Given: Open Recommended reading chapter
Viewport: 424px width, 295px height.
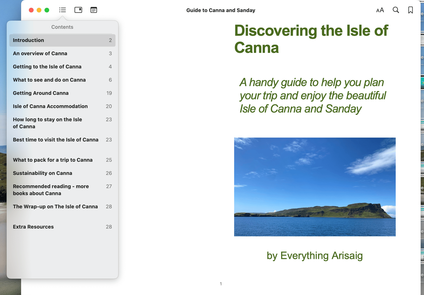Looking at the screenshot, I should [x=62, y=190].
